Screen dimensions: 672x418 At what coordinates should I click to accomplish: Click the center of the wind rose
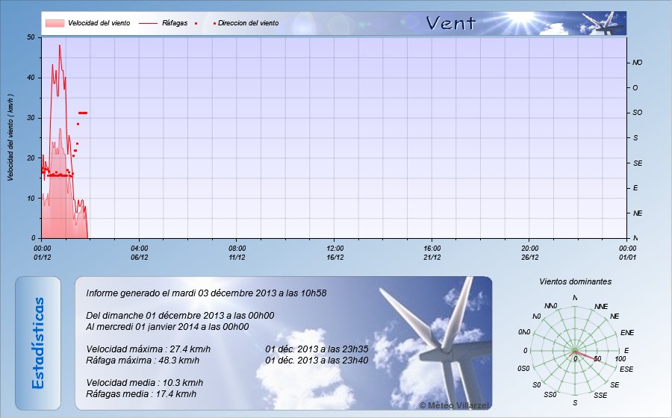pos(574,351)
